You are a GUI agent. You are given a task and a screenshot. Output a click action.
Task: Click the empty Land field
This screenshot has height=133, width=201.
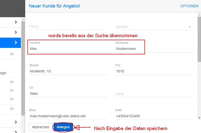154,94
